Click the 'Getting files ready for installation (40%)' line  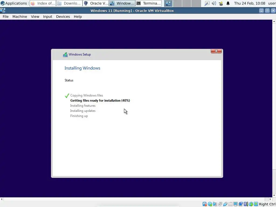[x=100, y=101]
